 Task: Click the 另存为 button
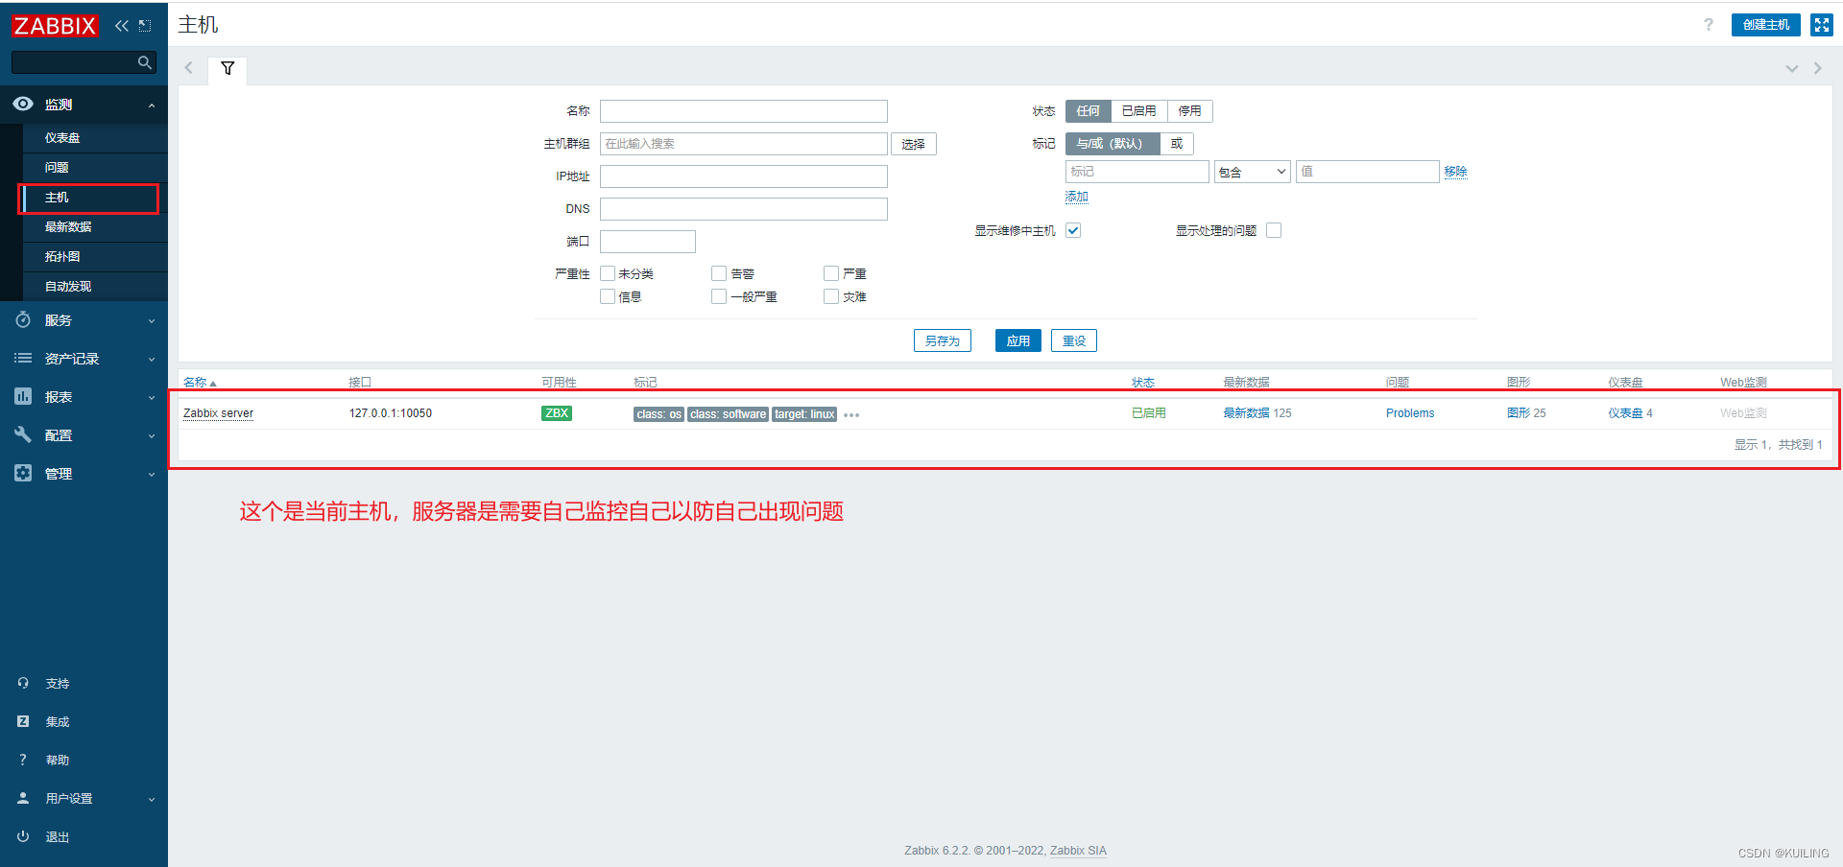[x=942, y=340]
